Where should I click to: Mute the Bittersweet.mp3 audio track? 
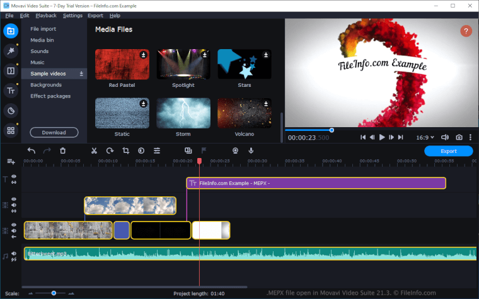pos(14,253)
